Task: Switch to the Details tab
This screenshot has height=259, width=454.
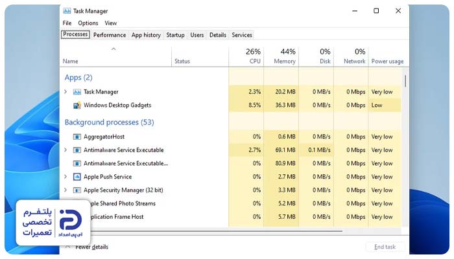Action: pyautogui.click(x=218, y=35)
